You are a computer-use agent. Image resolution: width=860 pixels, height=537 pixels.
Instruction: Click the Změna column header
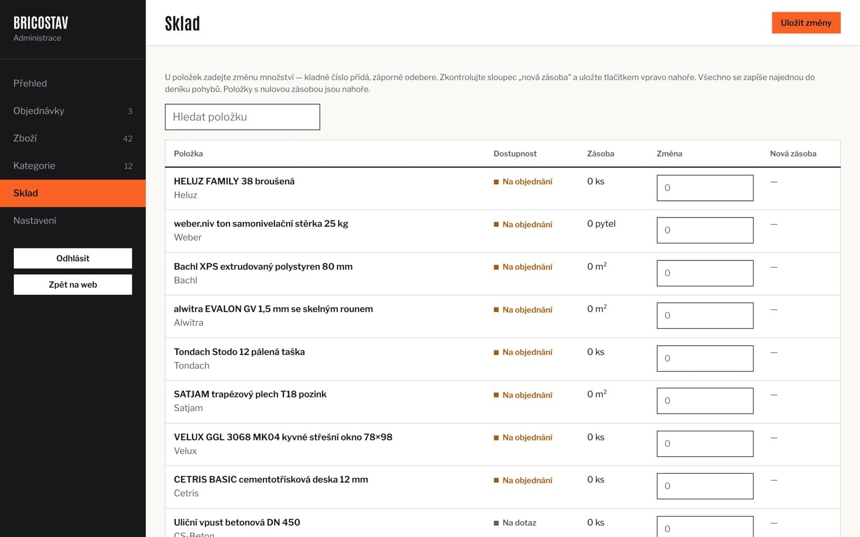point(669,154)
